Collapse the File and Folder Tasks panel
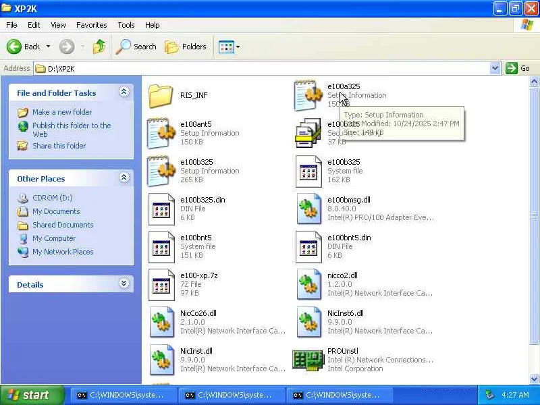 point(124,92)
